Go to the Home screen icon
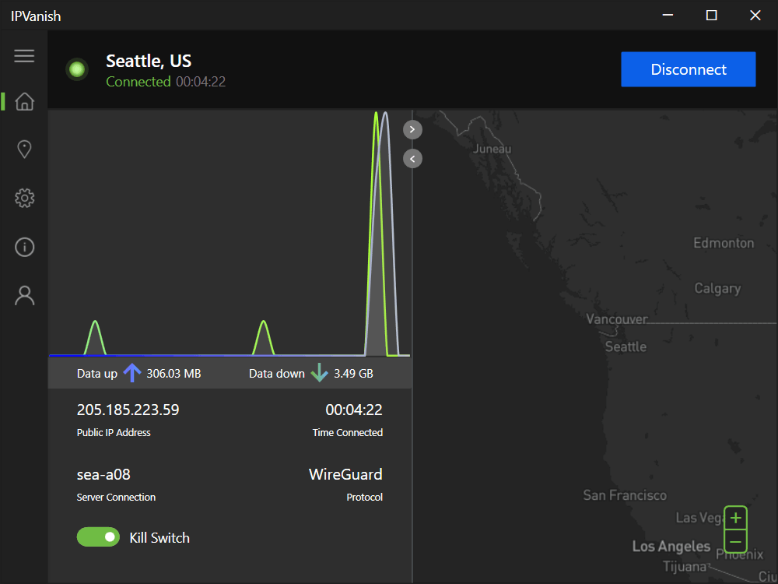The height and width of the screenshot is (584, 778). click(x=24, y=101)
